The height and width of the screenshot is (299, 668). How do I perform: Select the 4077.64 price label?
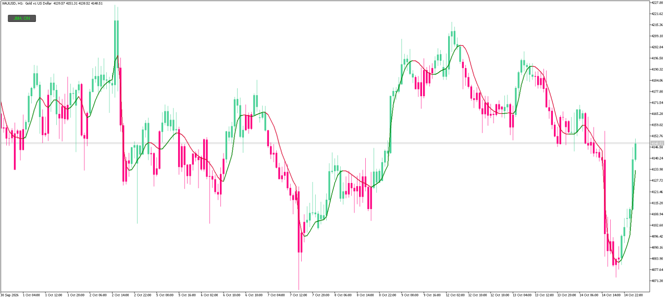pyautogui.click(x=657, y=269)
